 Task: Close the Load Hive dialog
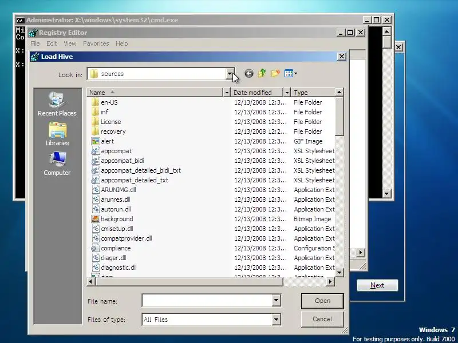(x=342, y=56)
